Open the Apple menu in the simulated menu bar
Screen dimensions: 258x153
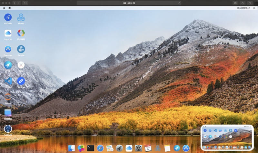tap(4, 8)
